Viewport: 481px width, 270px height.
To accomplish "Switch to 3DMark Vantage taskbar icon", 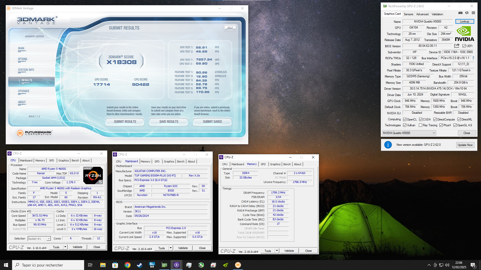I will (x=238, y=265).
